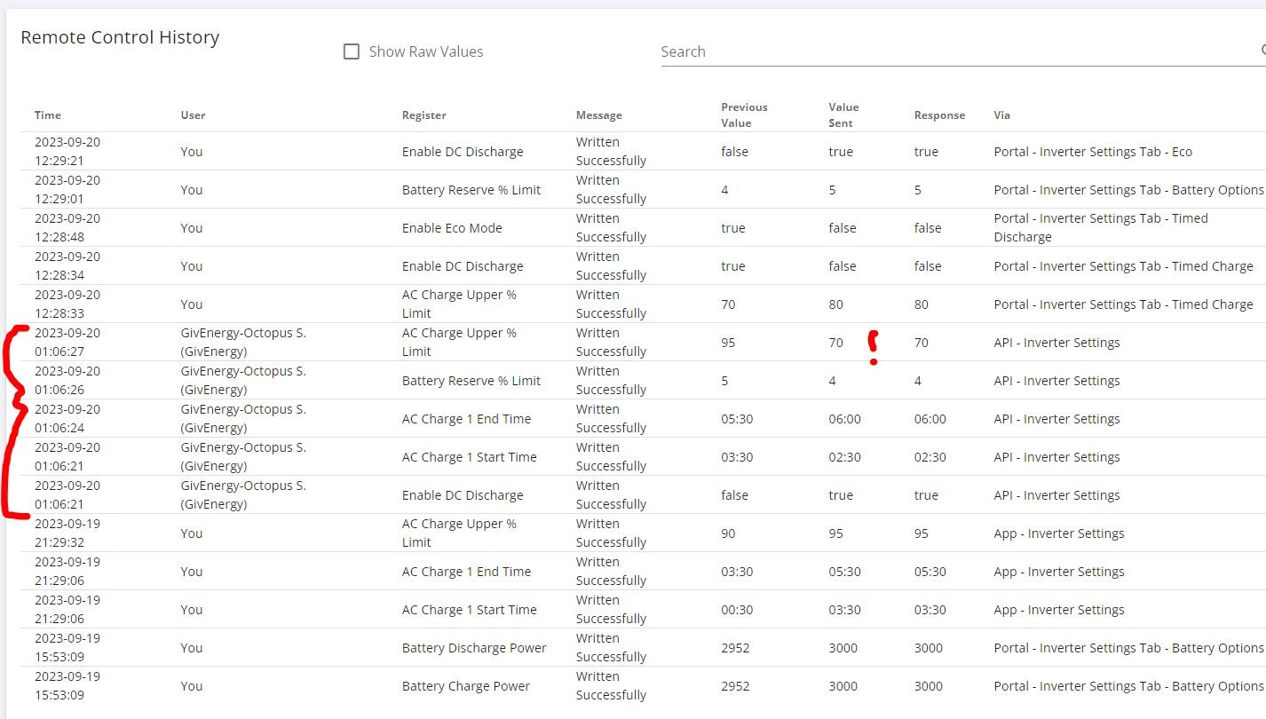Select the 01:06:21 AC Charge 1 Start Time register

tap(470, 457)
